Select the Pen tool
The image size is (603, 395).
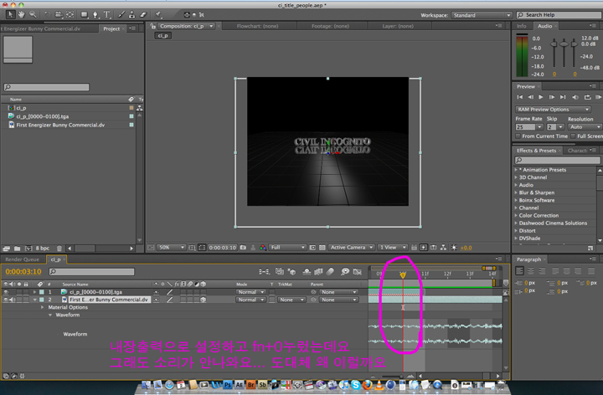(x=95, y=14)
